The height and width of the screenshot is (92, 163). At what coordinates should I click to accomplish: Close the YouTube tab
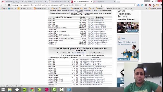(x=22, y=2)
